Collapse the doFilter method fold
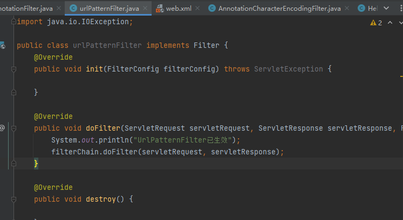Viewport: 403px width, 220px height. (x=13, y=128)
